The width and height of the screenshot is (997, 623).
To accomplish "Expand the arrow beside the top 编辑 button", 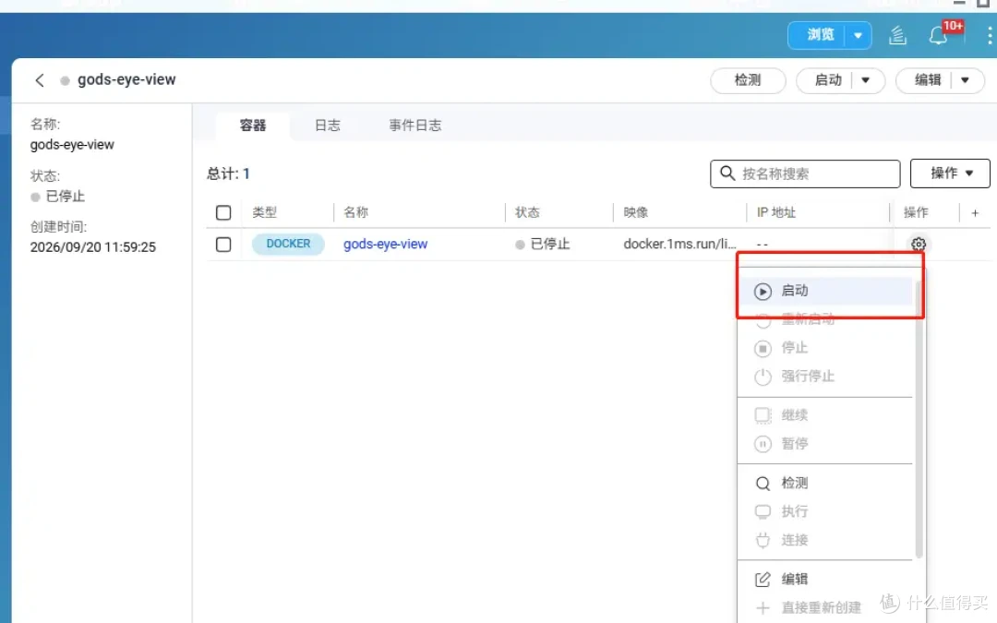I will click(966, 80).
